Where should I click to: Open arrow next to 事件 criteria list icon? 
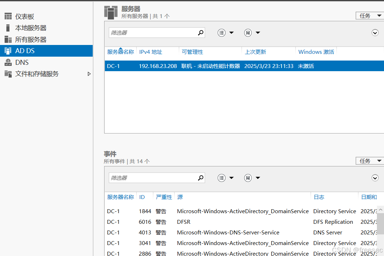click(x=231, y=178)
